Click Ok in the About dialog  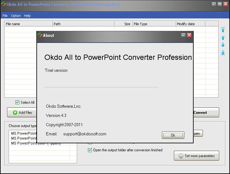pos(173,135)
